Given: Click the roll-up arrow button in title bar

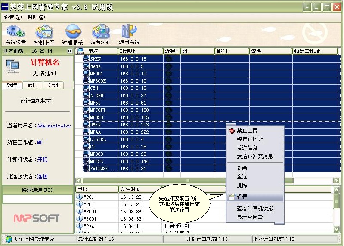Looking at the screenshot, I should pos(307,7).
